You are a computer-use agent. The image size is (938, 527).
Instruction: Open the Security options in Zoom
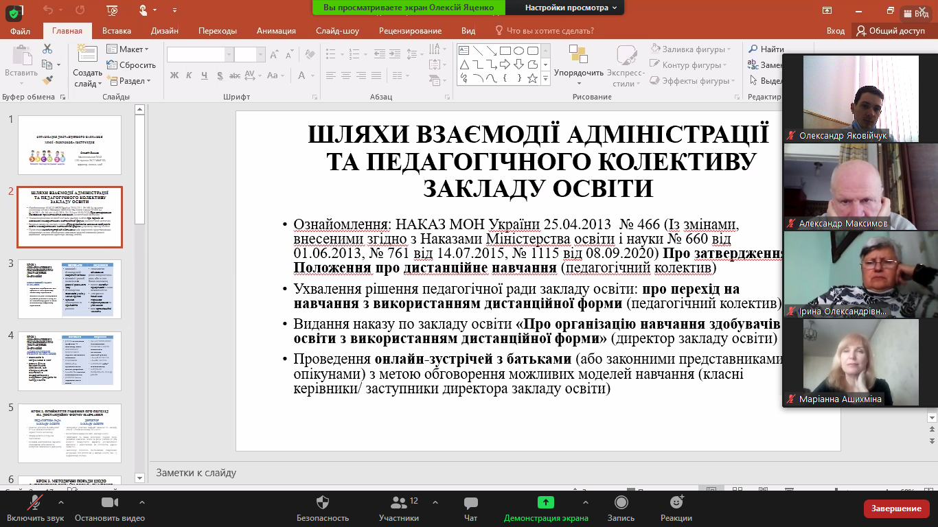(x=323, y=508)
